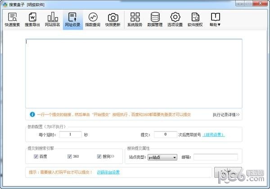Open the 数据管理 data management tool
Screen dimensions: 270x189
[155, 20]
